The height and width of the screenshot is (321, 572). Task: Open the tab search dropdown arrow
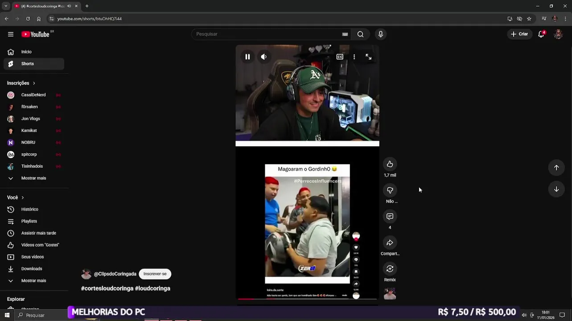6,6
